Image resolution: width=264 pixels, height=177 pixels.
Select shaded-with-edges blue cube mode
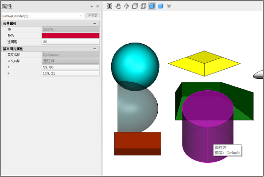click(x=152, y=6)
